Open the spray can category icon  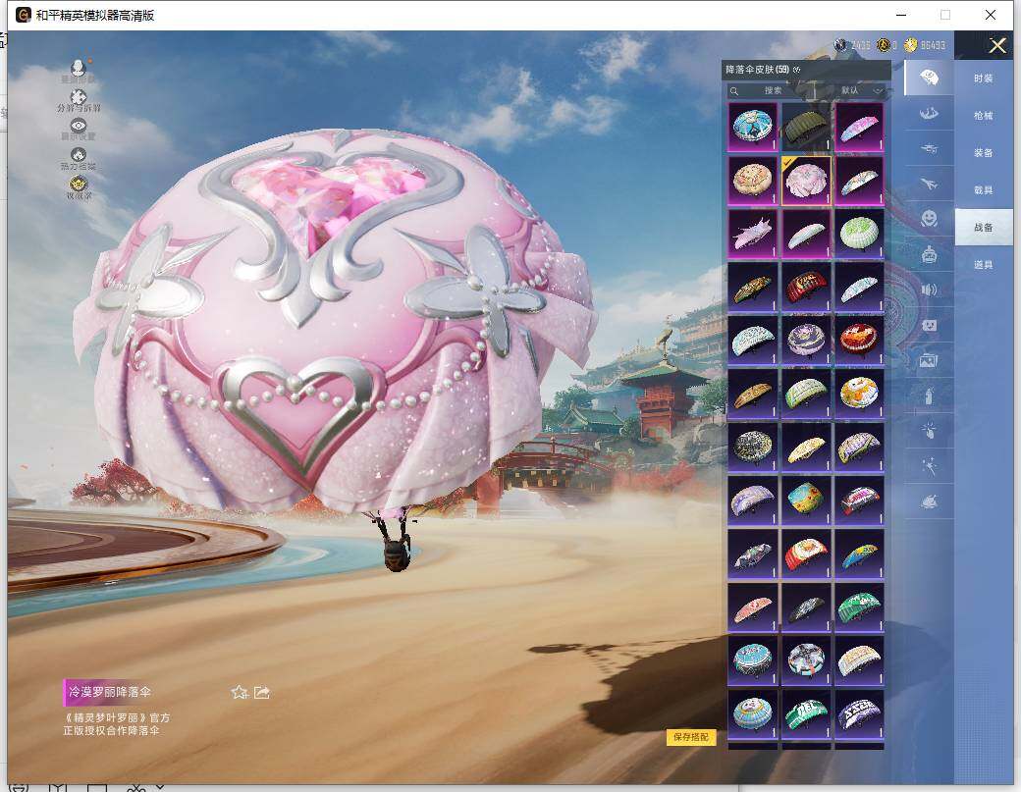pos(929,396)
